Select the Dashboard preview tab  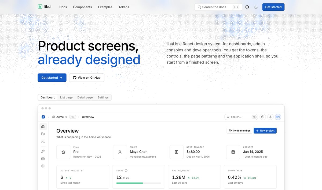(x=48, y=97)
